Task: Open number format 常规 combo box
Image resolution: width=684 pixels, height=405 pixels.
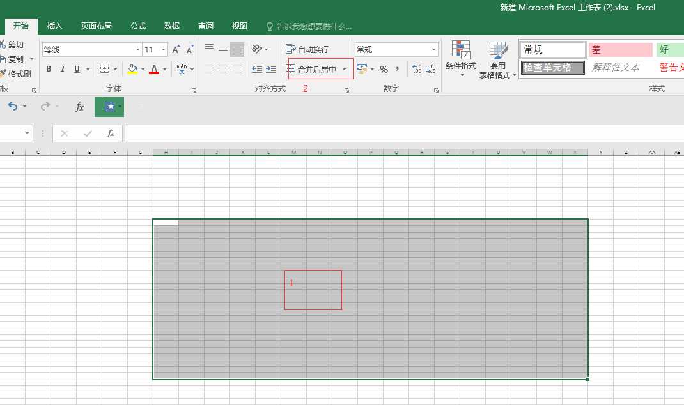Action: coord(396,49)
